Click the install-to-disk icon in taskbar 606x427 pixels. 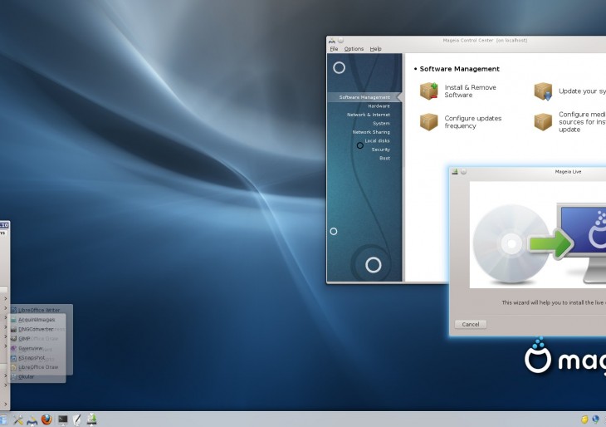[92, 420]
